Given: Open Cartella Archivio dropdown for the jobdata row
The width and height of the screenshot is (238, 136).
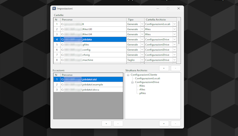Looking at the screenshot, I should click(174, 40).
